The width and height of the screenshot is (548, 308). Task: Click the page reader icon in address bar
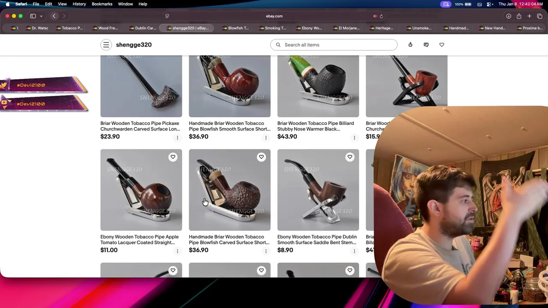[167, 16]
